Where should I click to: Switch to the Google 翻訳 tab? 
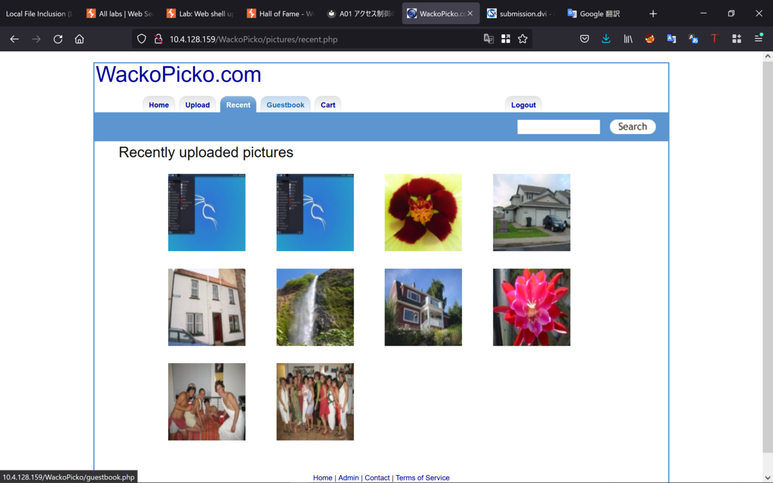(601, 14)
